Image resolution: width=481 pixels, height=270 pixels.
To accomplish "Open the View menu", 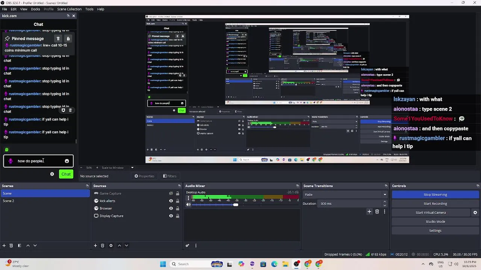I will (24, 9).
